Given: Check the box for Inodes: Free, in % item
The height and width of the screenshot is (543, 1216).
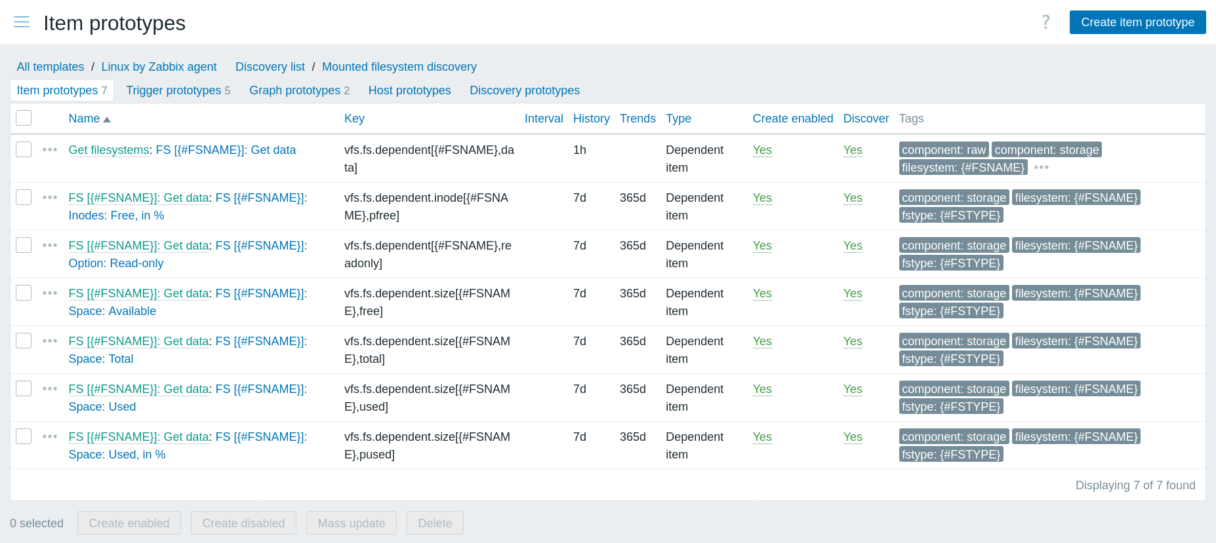Looking at the screenshot, I should click(24, 197).
